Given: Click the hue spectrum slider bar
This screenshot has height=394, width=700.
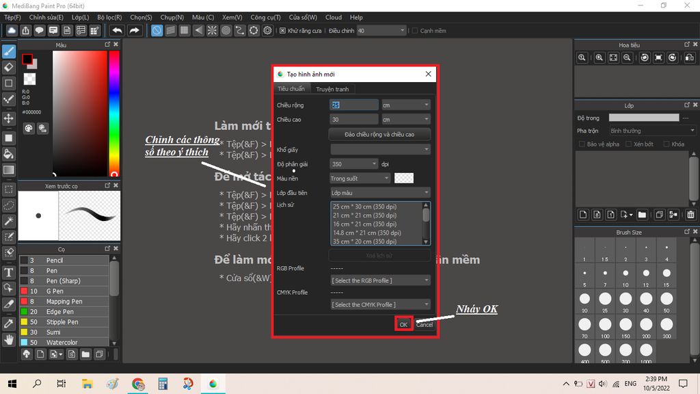Looking at the screenshot, I should point(114,114).
